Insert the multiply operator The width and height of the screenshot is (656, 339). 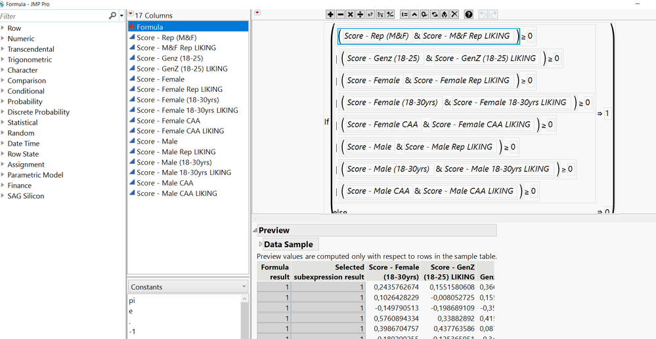[x=350, y=14]
